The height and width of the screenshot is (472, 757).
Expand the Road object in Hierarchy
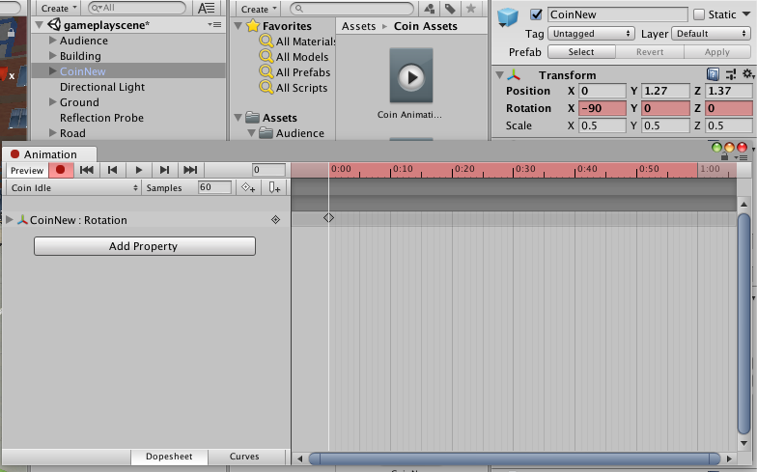coord(52,133)
